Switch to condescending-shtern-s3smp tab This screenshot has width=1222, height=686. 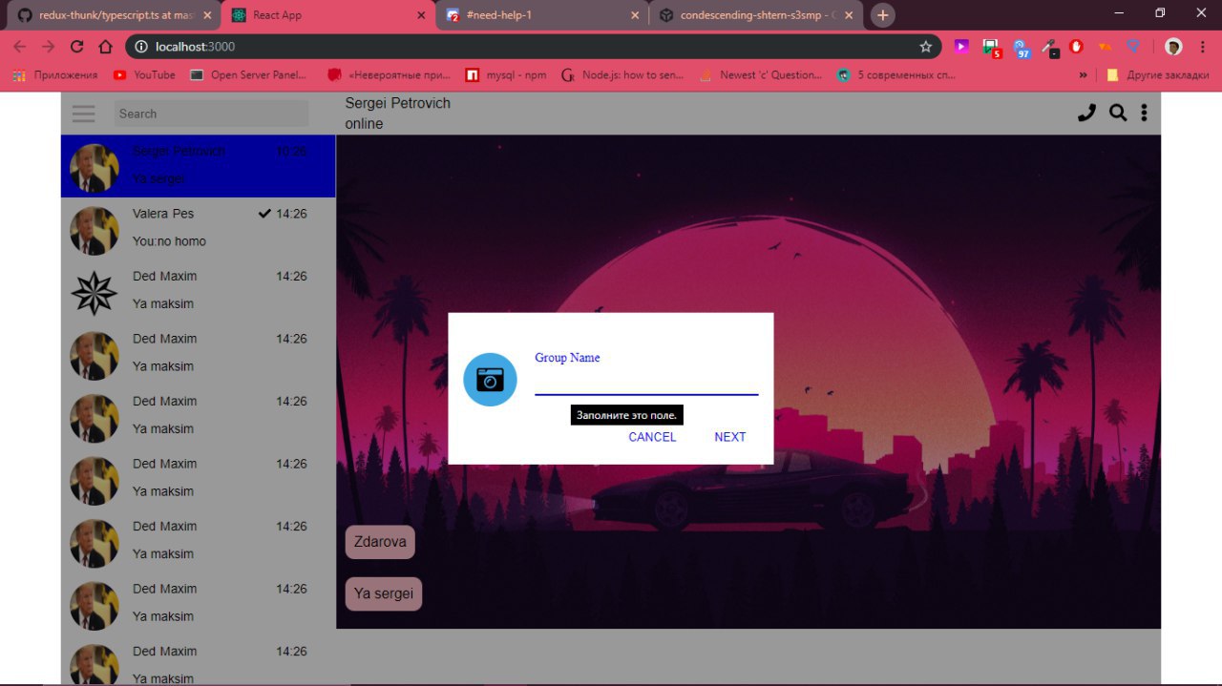coord(756,15)
